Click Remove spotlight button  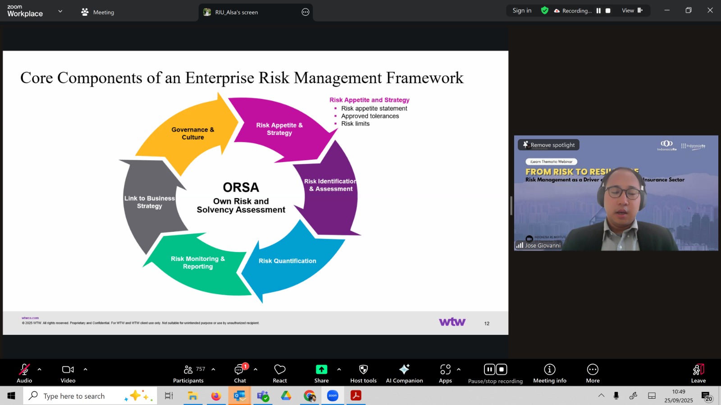(548, 145)
